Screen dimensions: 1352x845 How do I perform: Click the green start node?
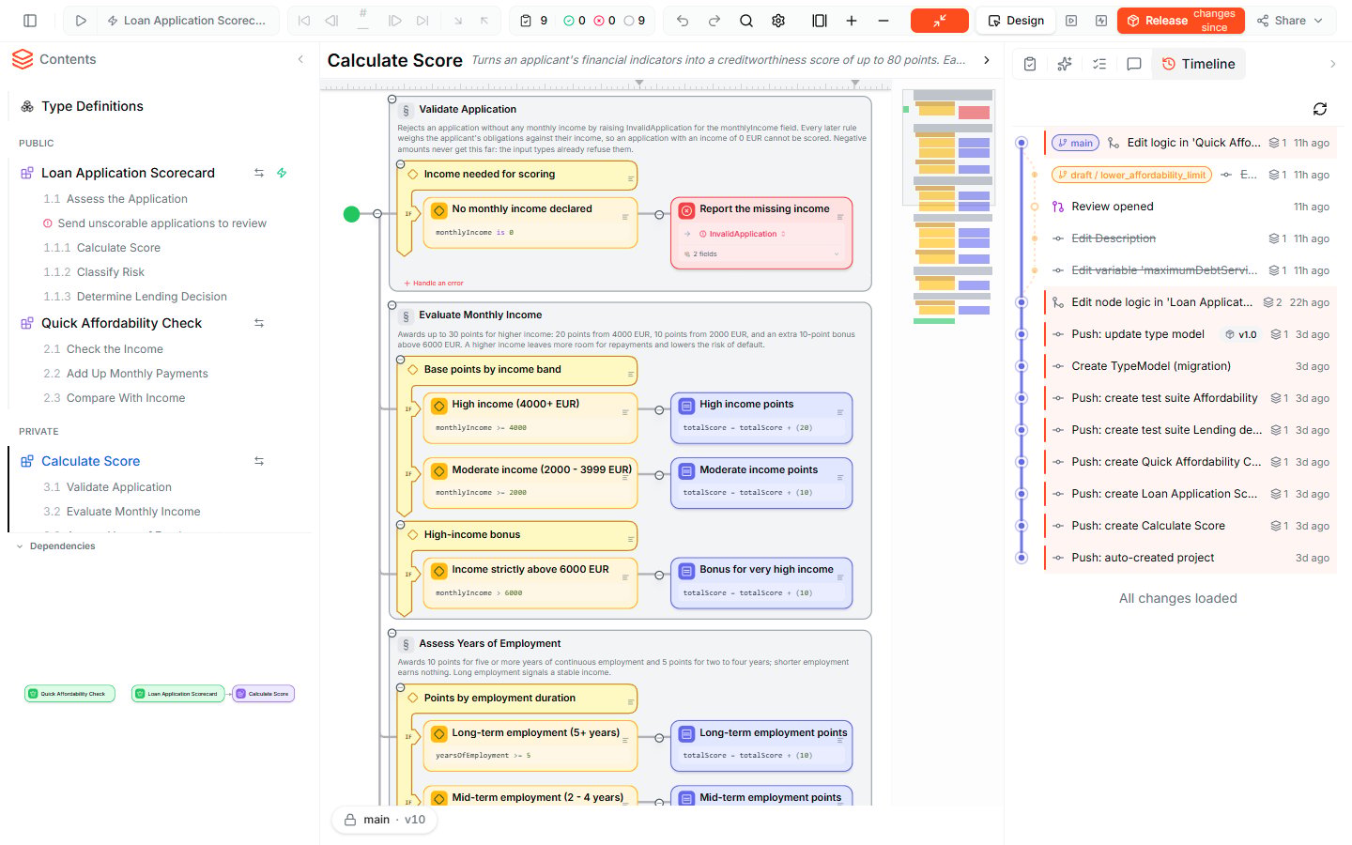tap(352, 214)
